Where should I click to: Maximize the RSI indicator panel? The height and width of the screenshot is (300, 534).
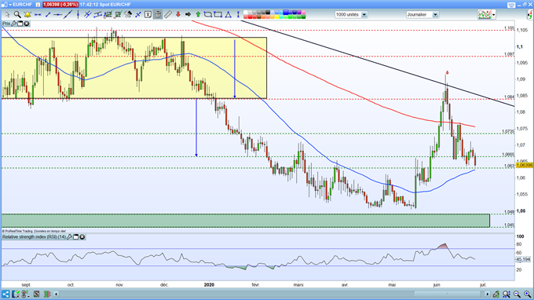tap(76, 236)
